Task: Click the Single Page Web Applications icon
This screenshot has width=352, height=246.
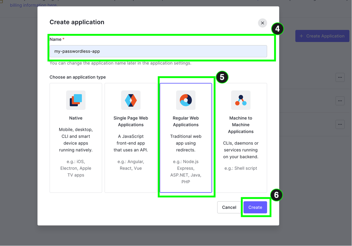Action: click(x=131, y=100)
